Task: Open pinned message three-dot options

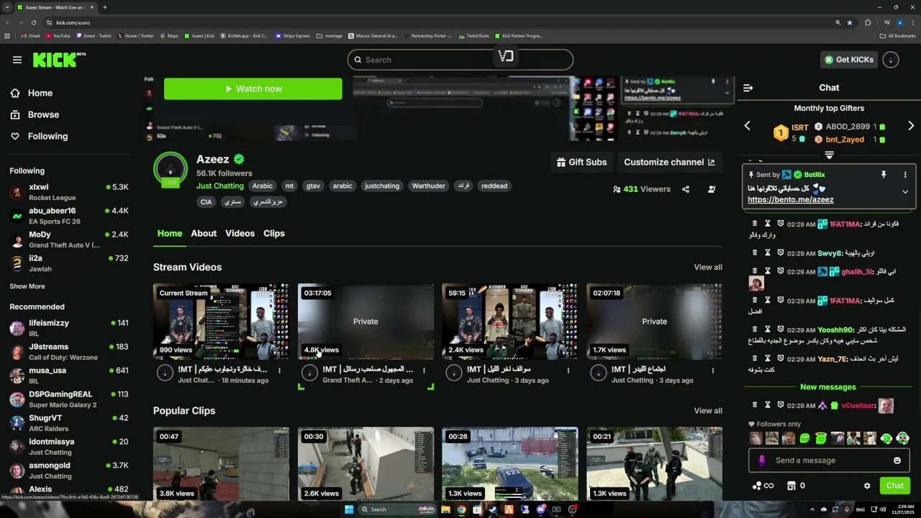Action: [905, 175]
